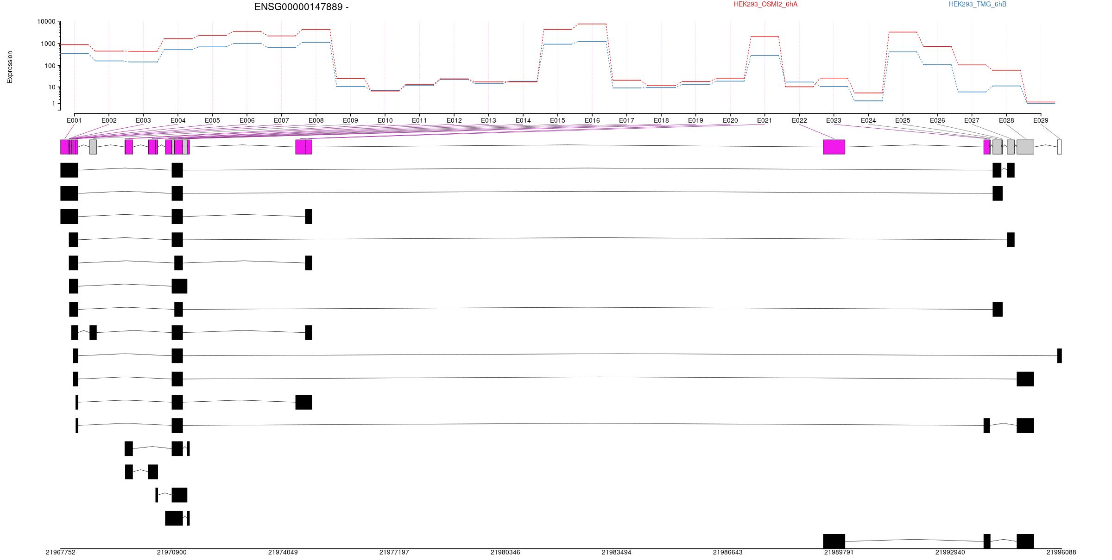Select exon label E011

click(x=419, y=120)
